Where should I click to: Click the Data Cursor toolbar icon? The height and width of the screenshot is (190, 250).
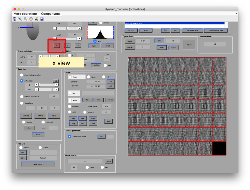coord(36,19)
